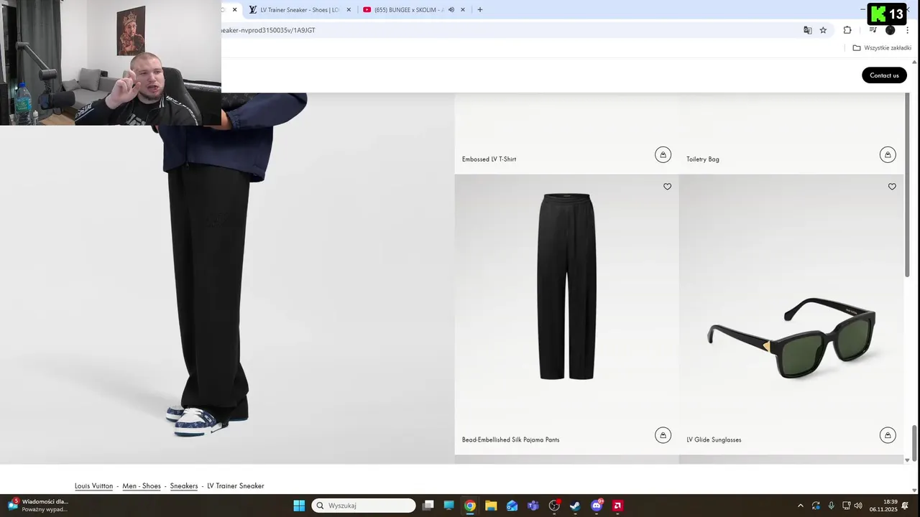The image size is (920, 517).
Task: Click the Wyszukaj taskbar search box
Action: pos(364,506)
